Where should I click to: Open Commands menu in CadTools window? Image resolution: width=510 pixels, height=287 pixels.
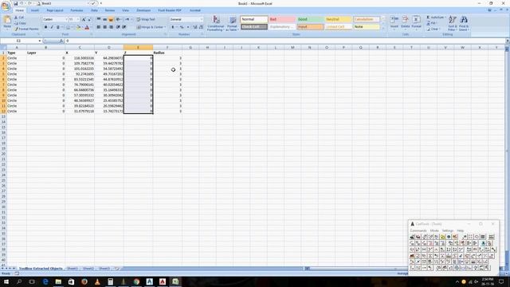tap(418, 230)
